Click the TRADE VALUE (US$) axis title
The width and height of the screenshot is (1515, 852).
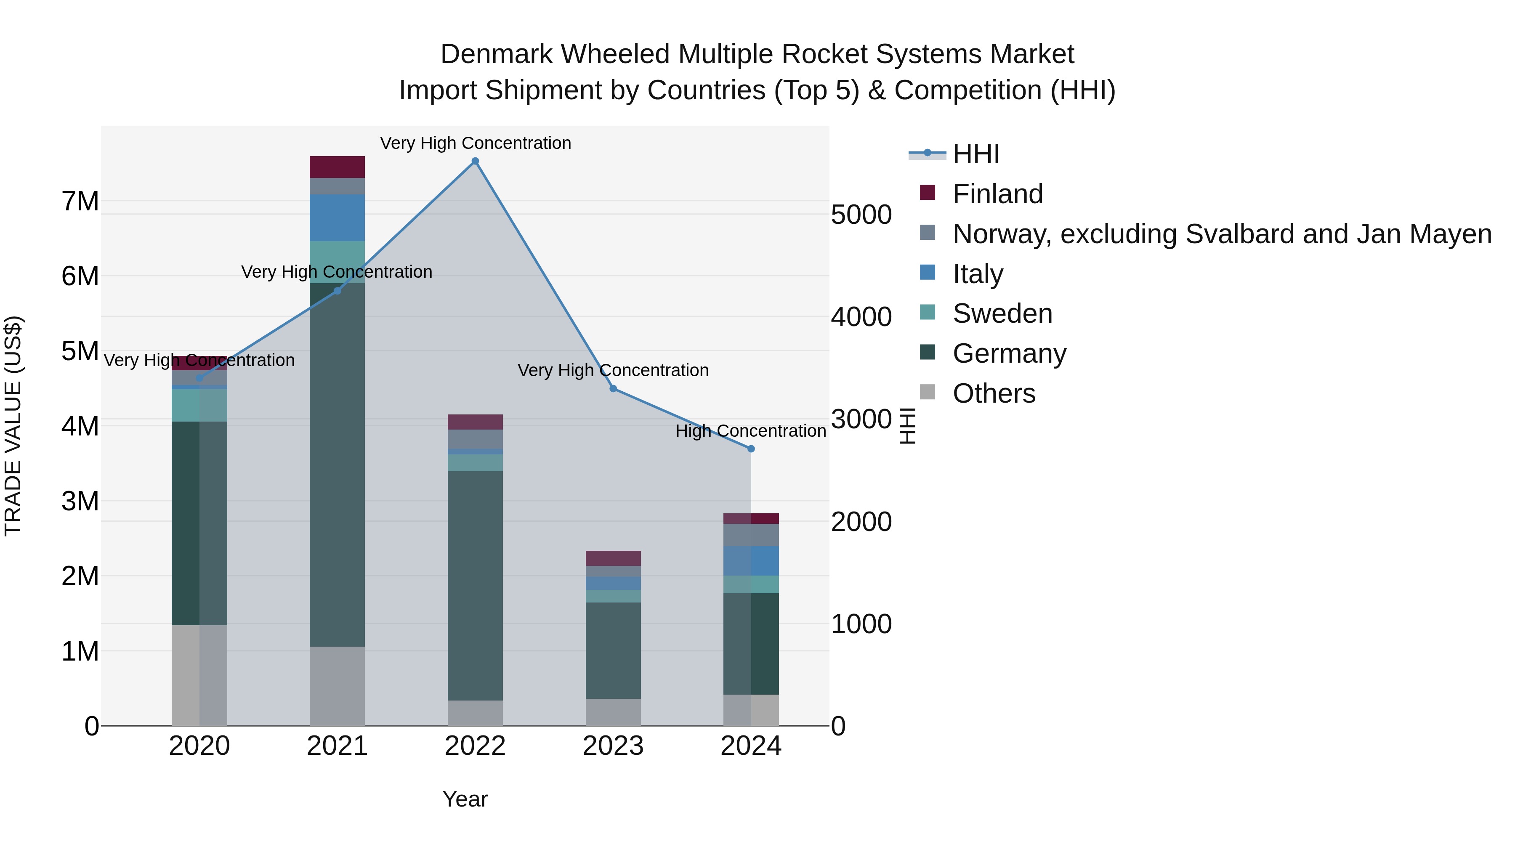click(x=13, y=426)
